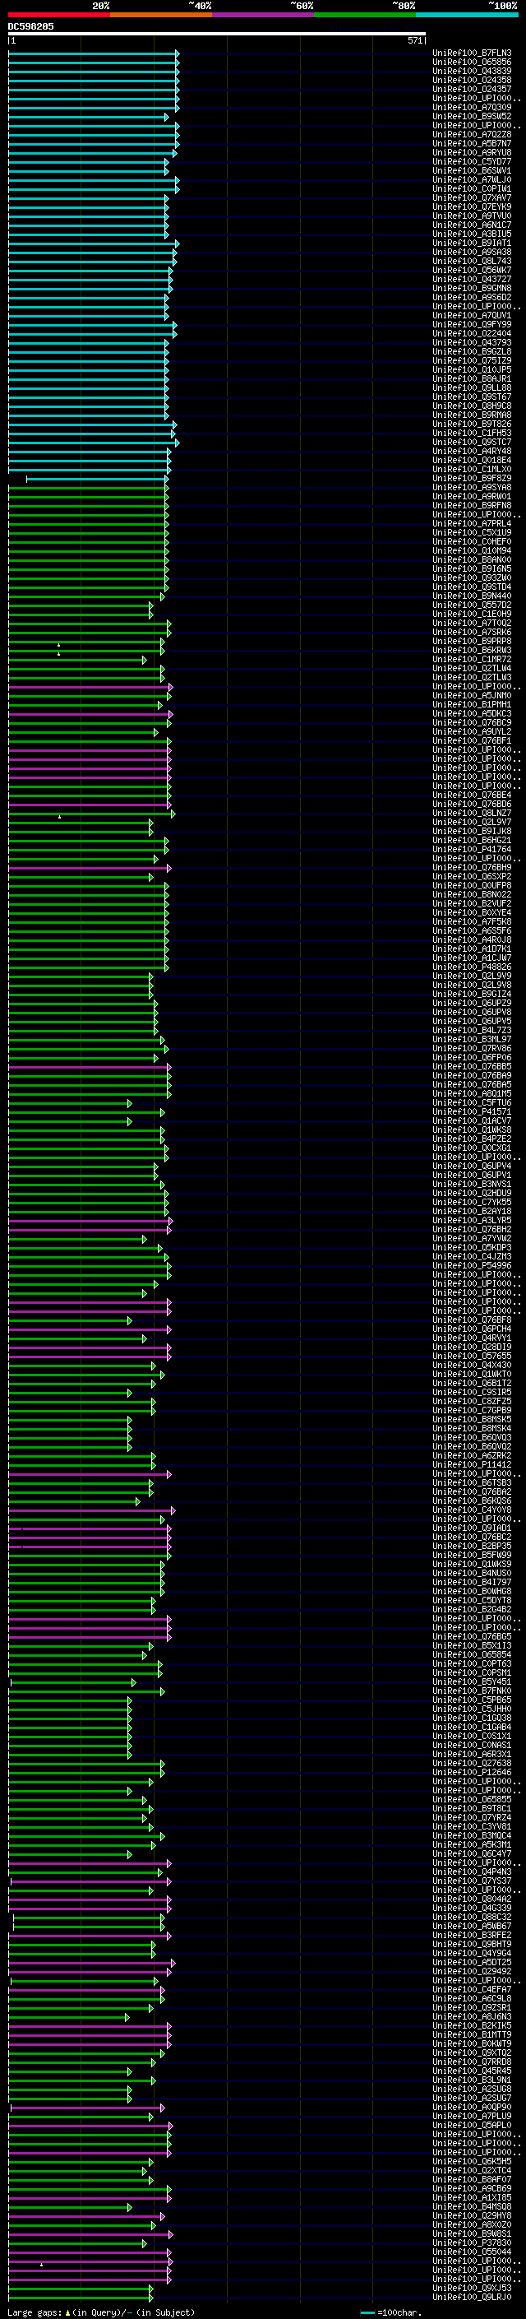Select the UniRef100_Q9XJ53 label

pos(472,2288)
